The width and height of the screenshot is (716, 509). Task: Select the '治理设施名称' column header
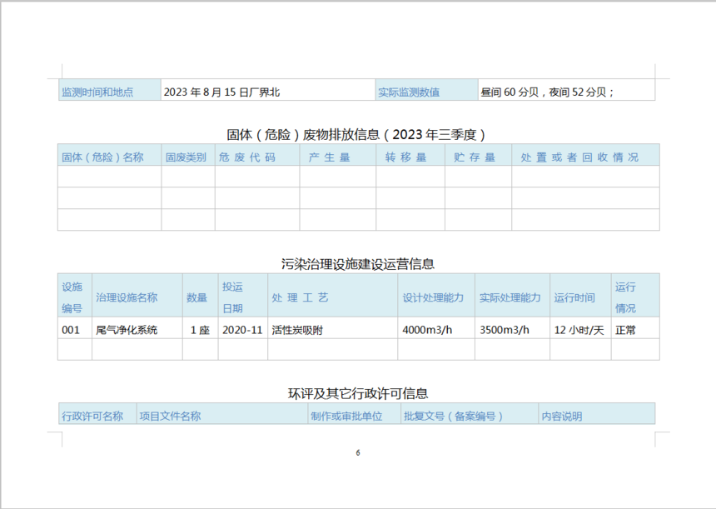[x=127, y=297]
